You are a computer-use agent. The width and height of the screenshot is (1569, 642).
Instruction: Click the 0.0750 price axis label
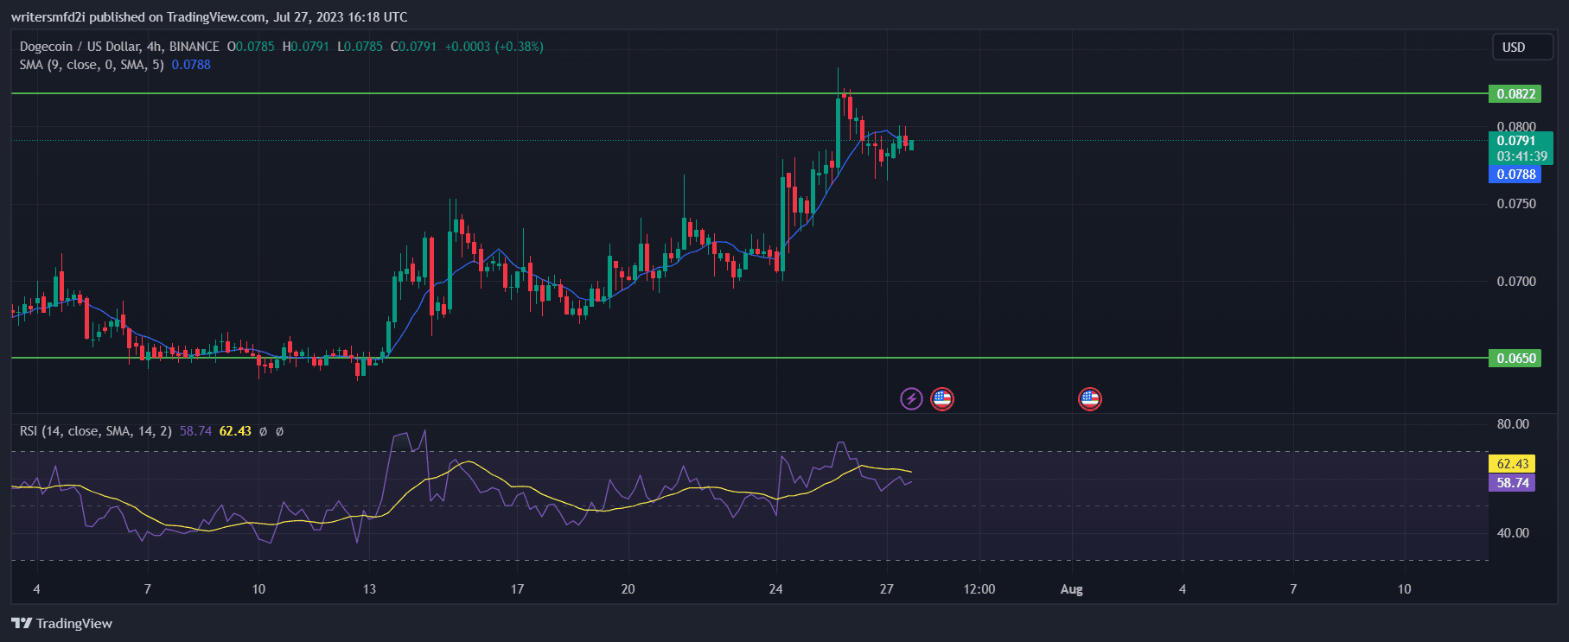1516,204
